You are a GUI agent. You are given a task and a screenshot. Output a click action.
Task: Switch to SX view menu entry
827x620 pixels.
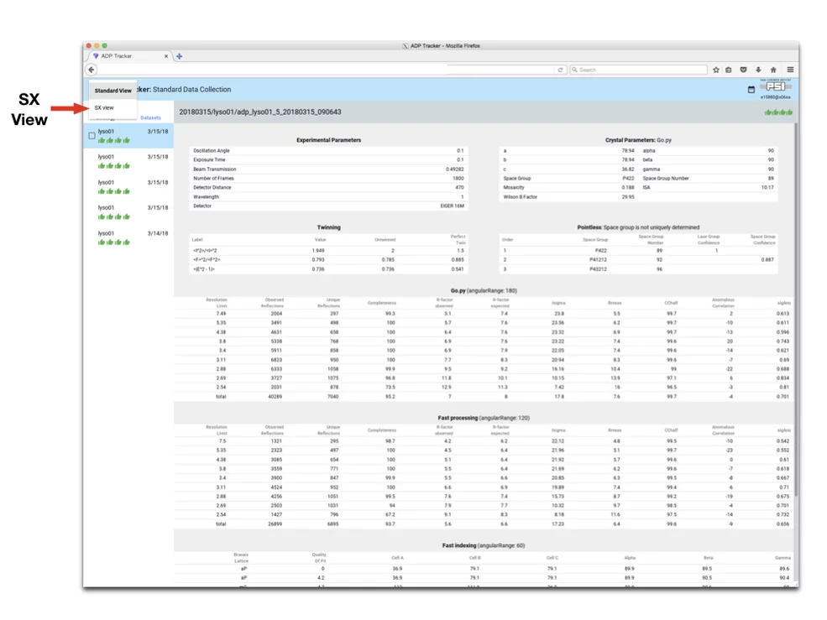104,107
